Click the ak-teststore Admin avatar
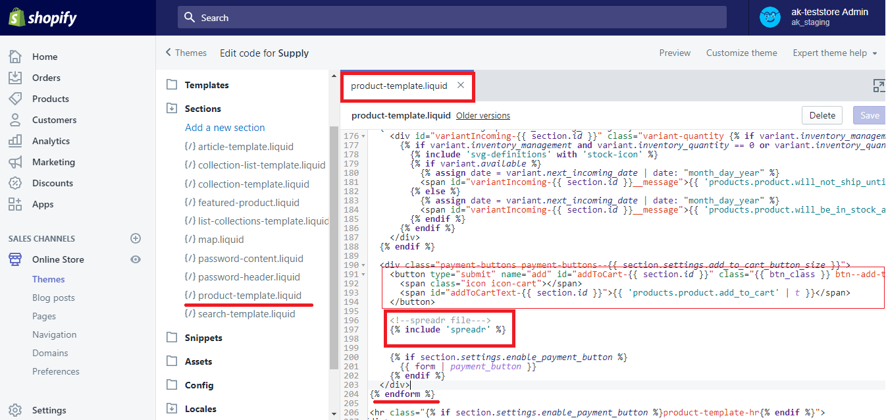Image resolution: width=886 pixels, height=420 pixels. pos(769,18)
